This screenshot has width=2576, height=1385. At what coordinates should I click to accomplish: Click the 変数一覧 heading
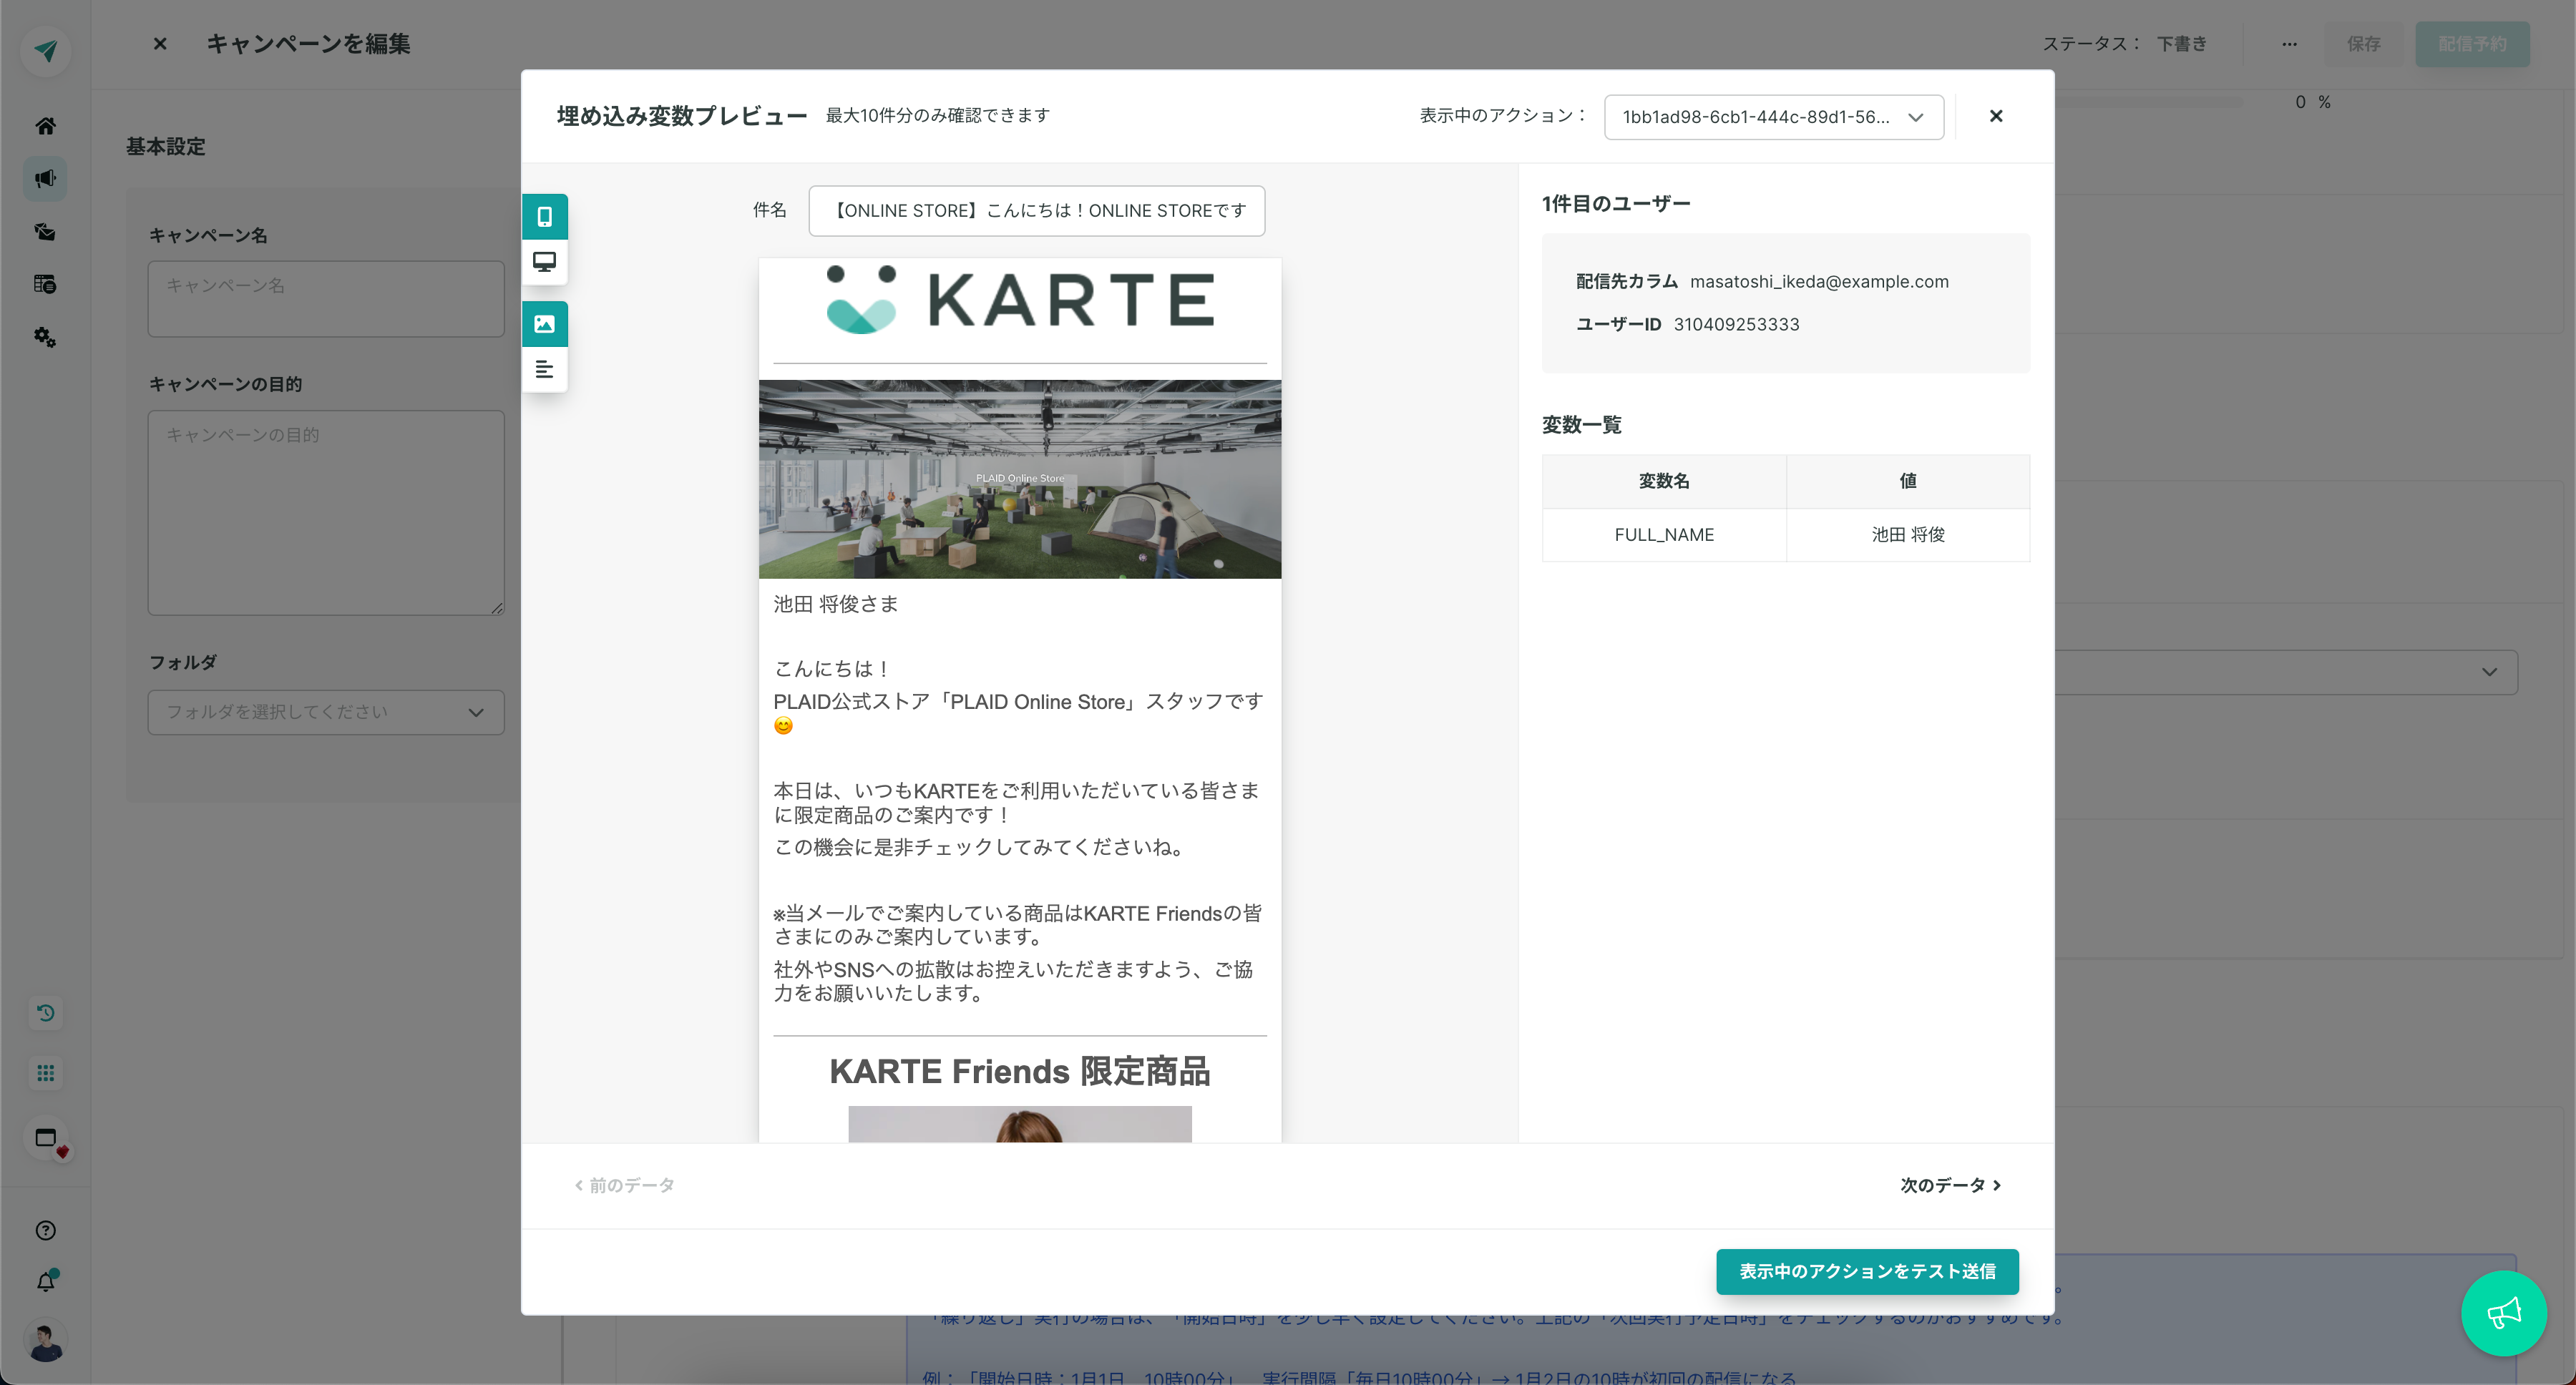1582,425
